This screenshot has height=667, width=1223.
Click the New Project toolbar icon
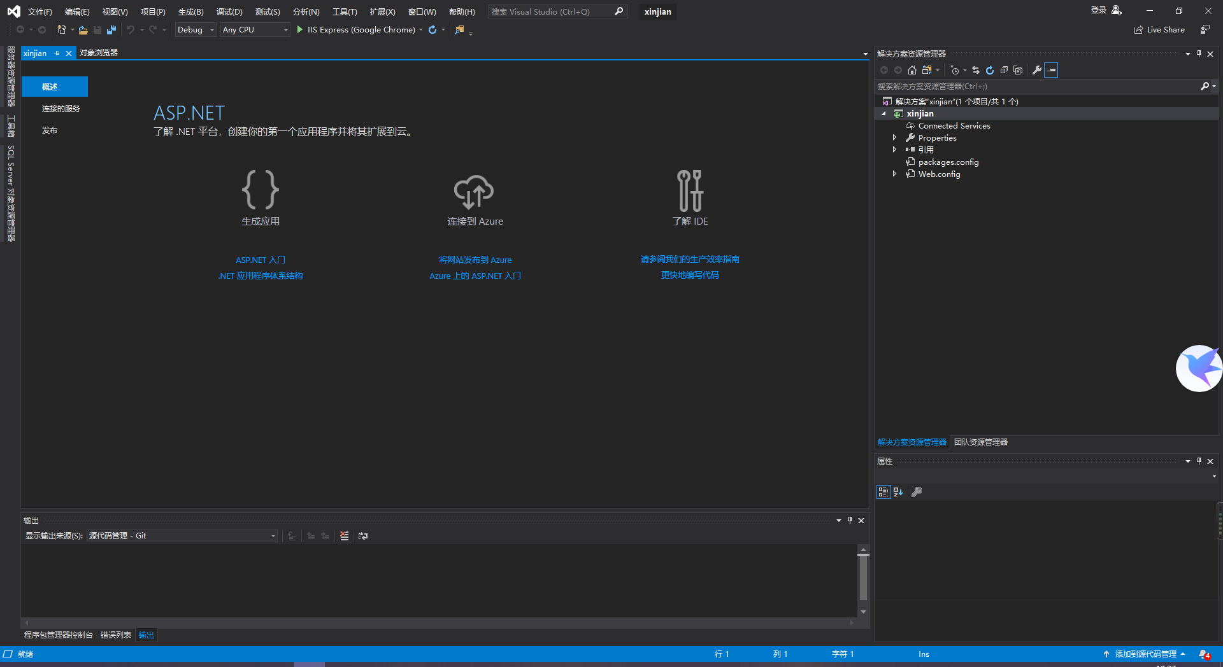click(61, 30)
